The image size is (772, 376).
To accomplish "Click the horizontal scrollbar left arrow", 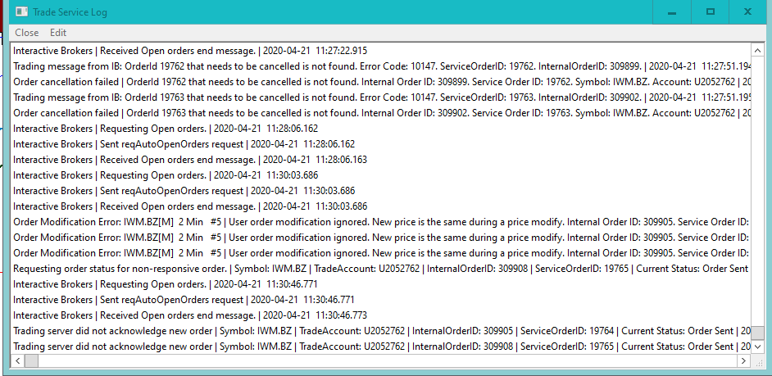I will [17, 361].
